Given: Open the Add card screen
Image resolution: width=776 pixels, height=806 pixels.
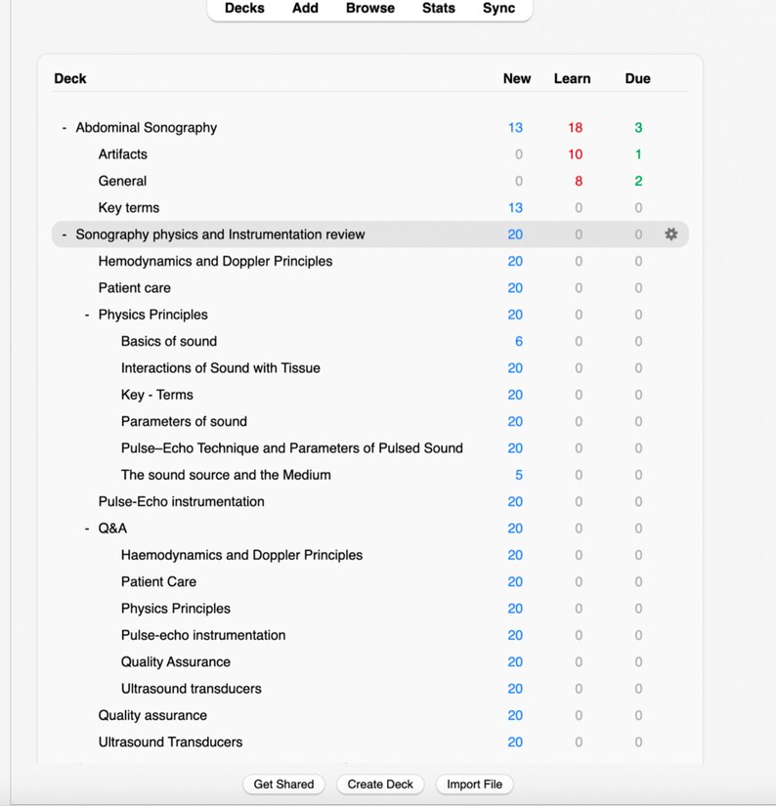Looking at the screenshot, I should pos(306,8).
